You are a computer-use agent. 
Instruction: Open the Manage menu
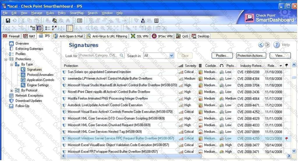[37, 13]
